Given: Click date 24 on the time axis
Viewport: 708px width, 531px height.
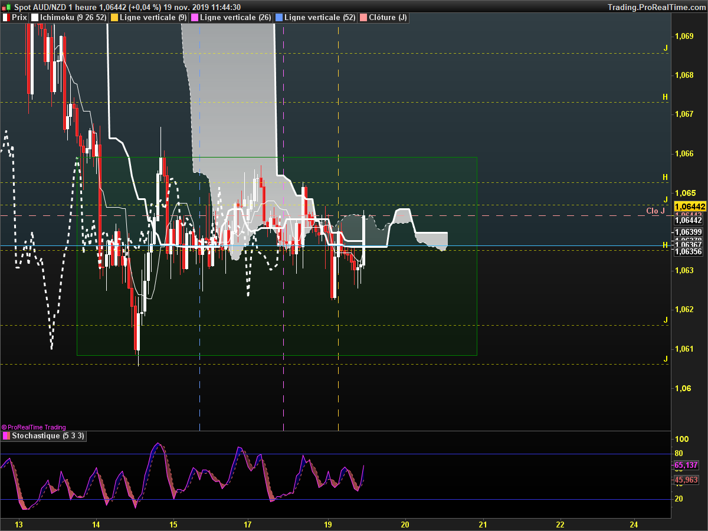Looking at the screenshot, I should click(634, 524).
